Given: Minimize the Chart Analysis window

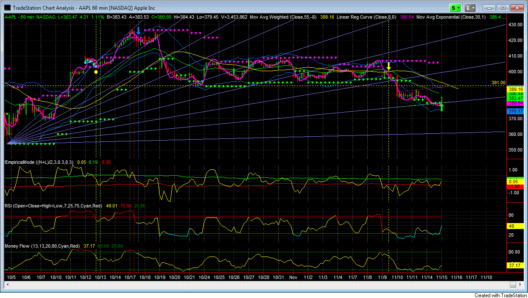Looking at the screenshot, I should tap(490, 8).
